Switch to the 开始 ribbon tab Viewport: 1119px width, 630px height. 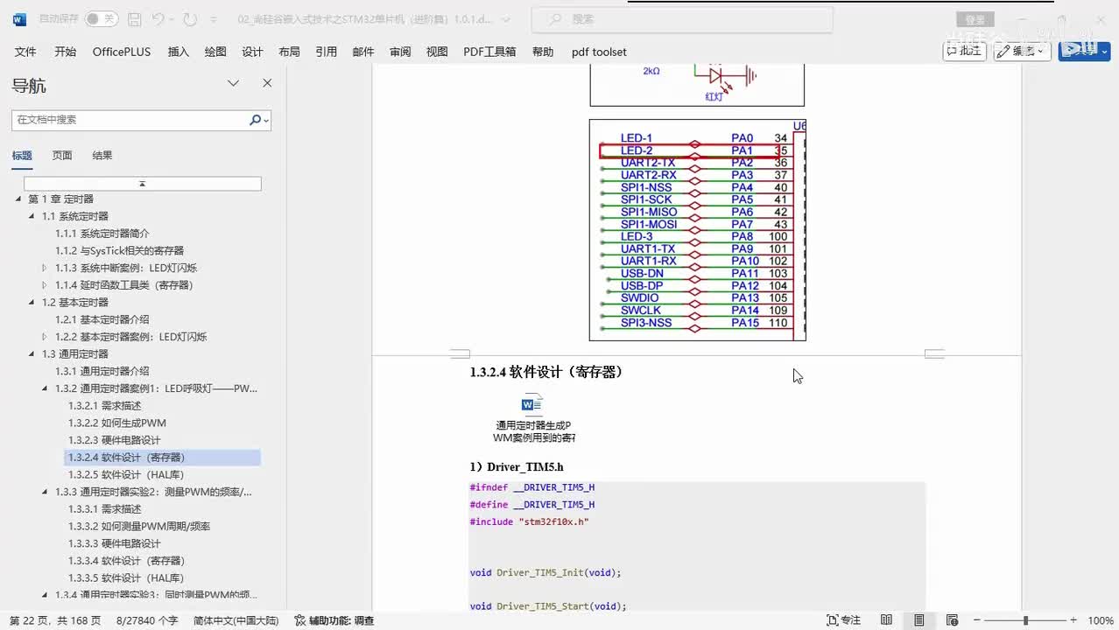tap(65, 52)
